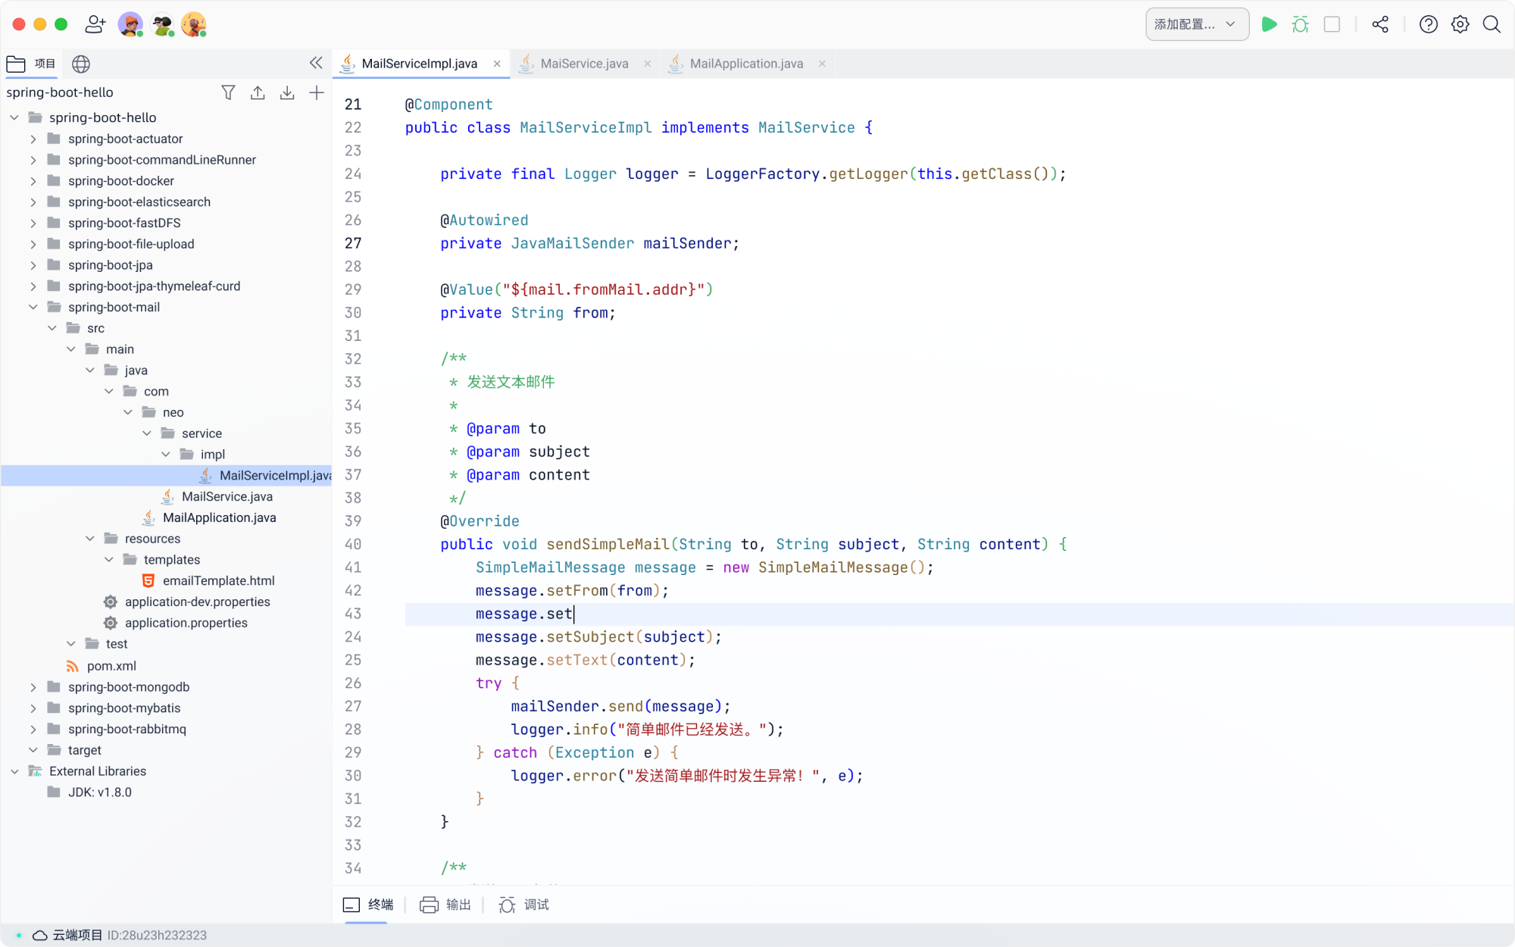The width and height of the screenshot is (1515, 947).
Task: Expand the spring-boot-docker folder
Action: pyautogui.click(x=33, y=181)
